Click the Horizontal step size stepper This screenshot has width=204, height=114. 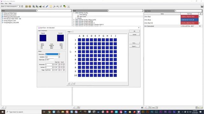click(x=59, y=64)
